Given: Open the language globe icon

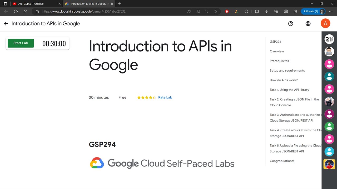Looking at the screenshot, I should click(x=308, y=24).
